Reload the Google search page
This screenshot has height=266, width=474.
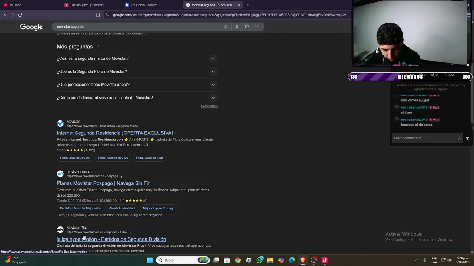20,15
